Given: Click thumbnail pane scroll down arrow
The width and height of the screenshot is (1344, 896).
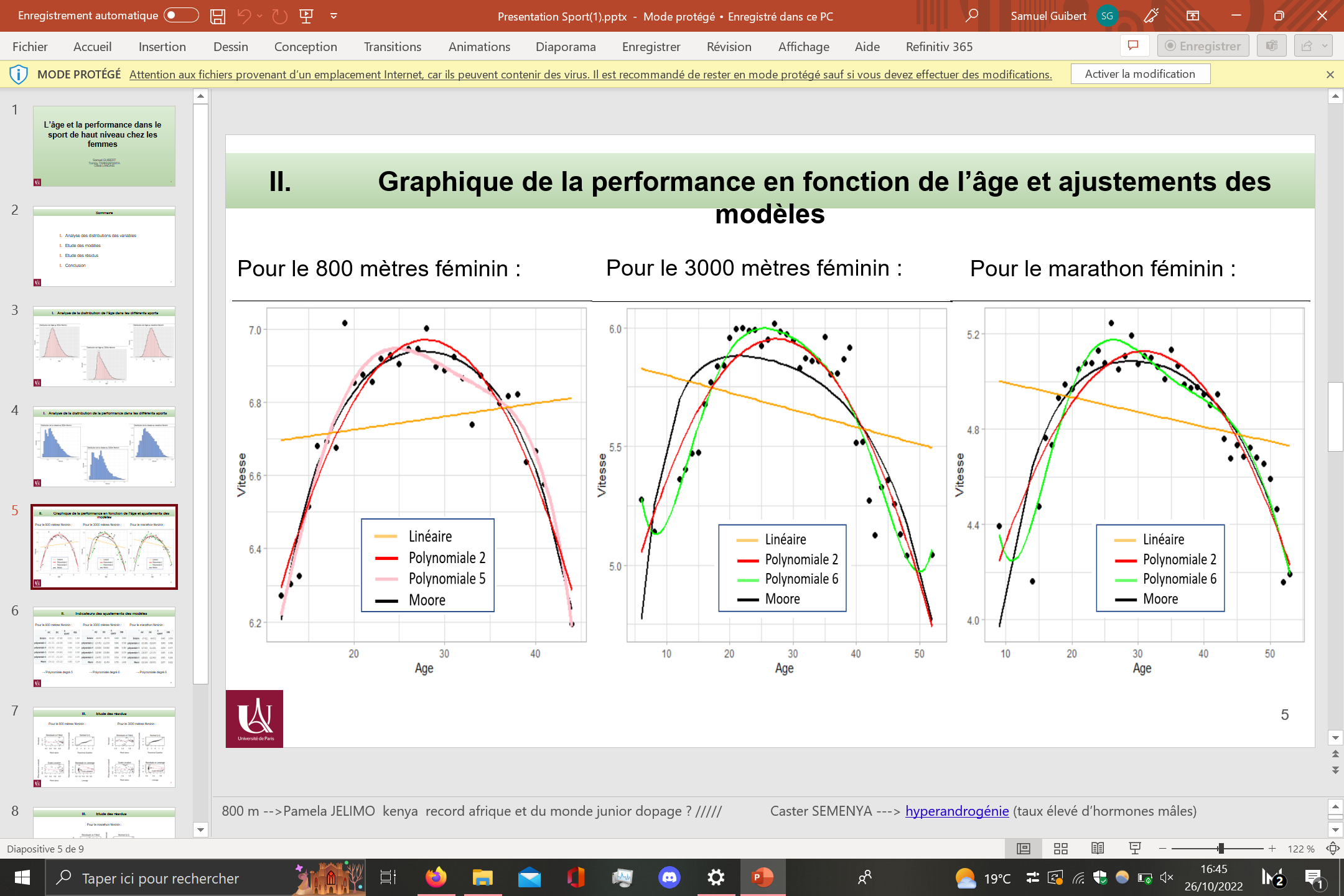Looking at the screenshot, I should tap(200, 829).
